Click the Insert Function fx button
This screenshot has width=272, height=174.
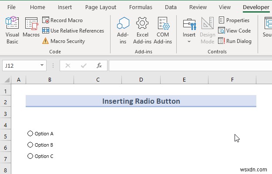(99, 66)
